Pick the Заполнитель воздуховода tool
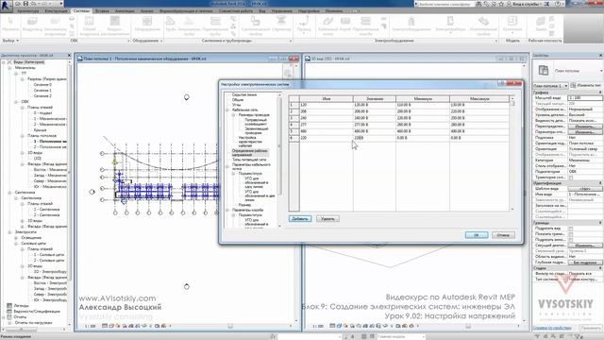The image size is (604, 340). click(x=55, y=25)
